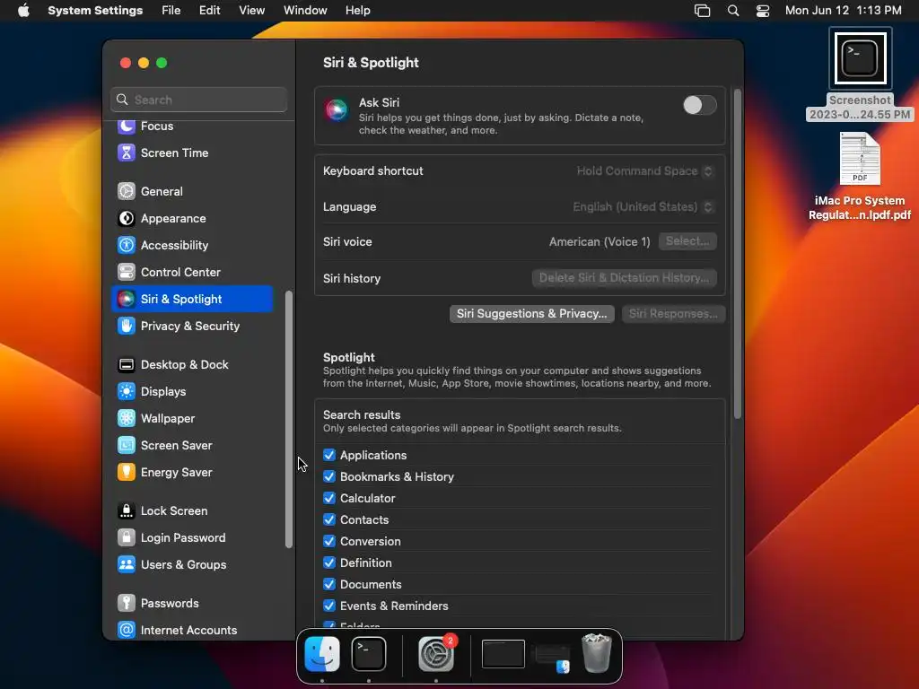The height and width of the screenshot is (689, 919).
Task: Open Control Center icon in sidebar
Action: [x=126, y=273]
